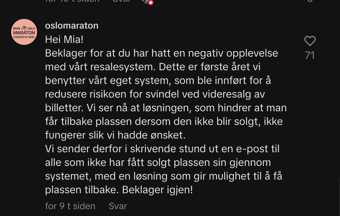Open the oslomaraton username link
The width and height of the screenshot is (340, 216).
72,25
